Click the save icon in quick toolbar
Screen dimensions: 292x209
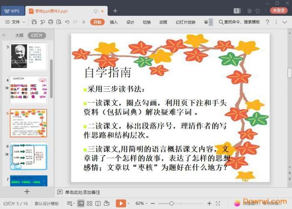[34, 22]
